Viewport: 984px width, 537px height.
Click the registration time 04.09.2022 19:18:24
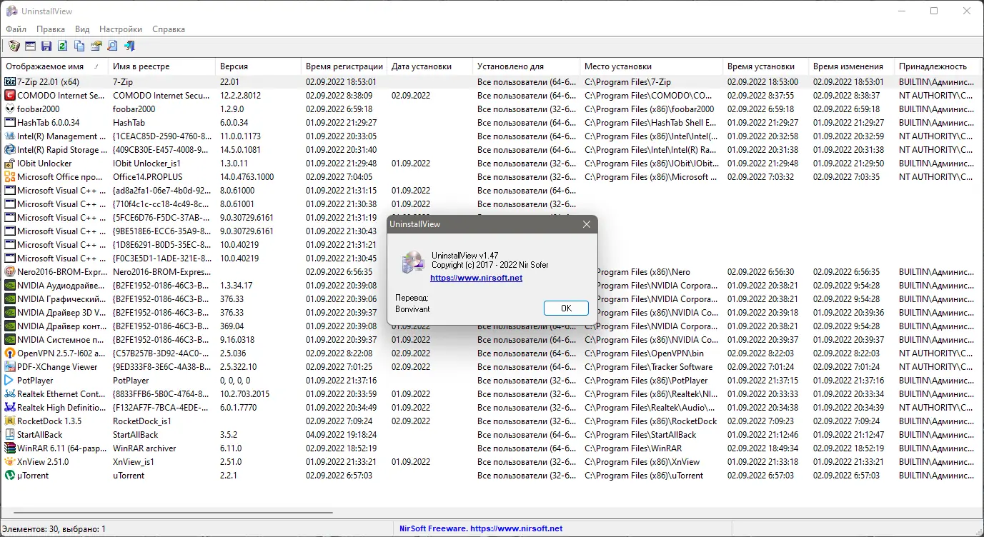click(341, 435)
